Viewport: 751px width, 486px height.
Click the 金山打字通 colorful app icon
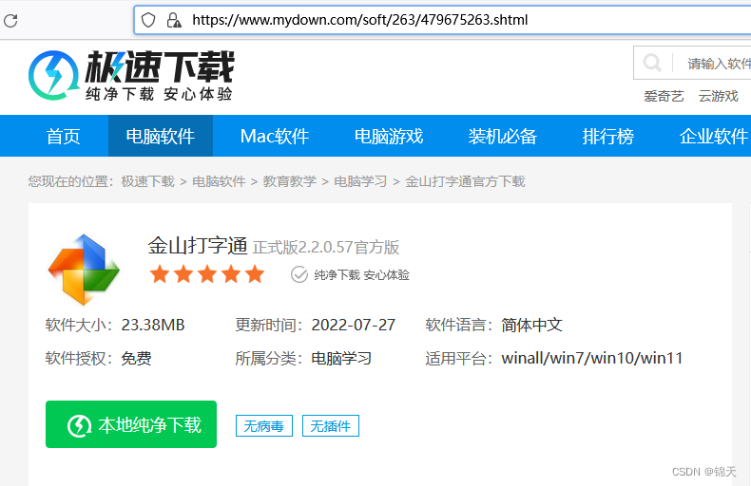pos(84,270)
